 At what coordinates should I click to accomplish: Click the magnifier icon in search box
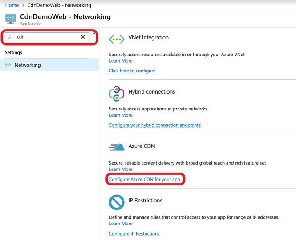point(10,37)
